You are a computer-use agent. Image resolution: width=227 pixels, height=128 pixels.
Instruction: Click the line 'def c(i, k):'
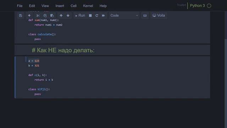(38, 75)
